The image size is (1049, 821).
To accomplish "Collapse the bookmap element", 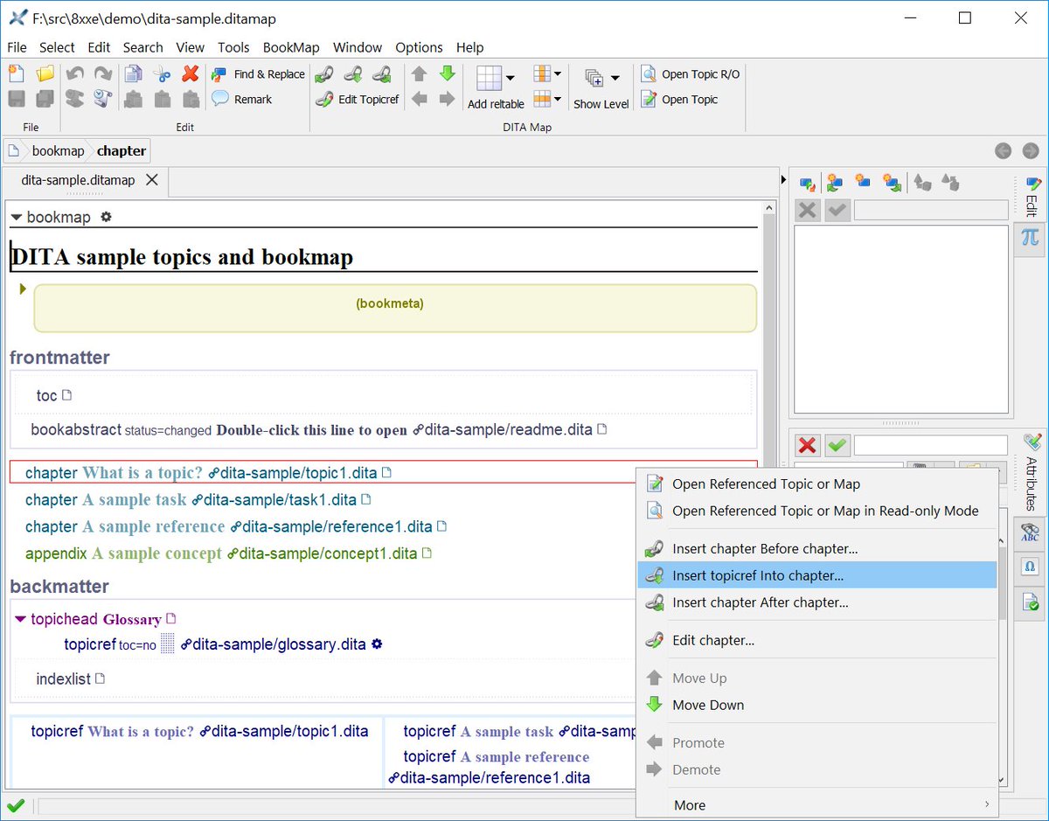I will click(x=16, y=217).
